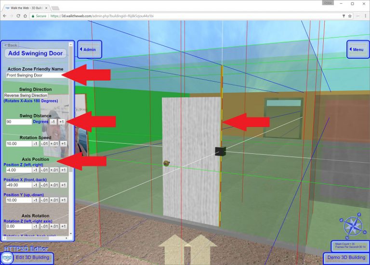Open the browser home page
The height and width of the screenshot is (265, 370).
click(x=25, y=16)
